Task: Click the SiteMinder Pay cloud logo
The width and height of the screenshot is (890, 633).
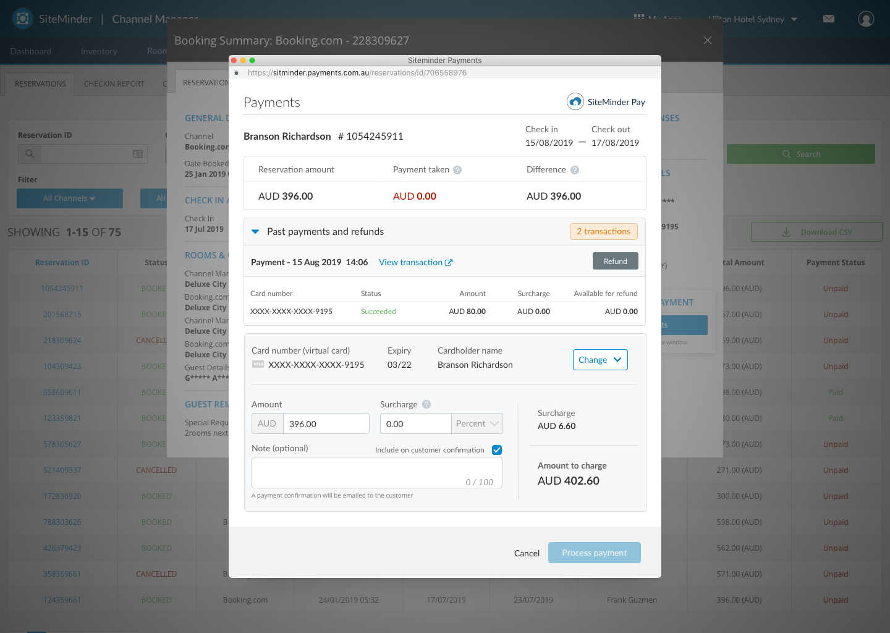Action: (x=575, y=101)
